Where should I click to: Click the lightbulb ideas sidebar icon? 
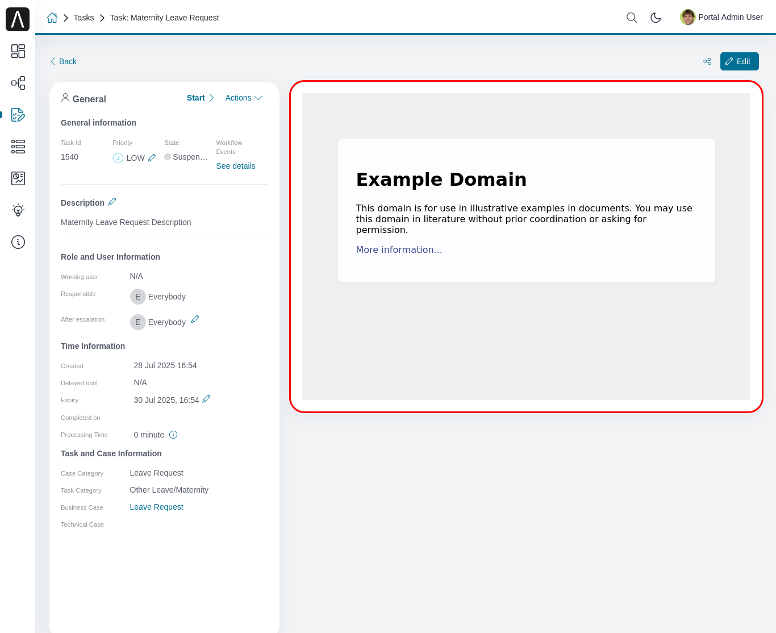coord(18,210)
